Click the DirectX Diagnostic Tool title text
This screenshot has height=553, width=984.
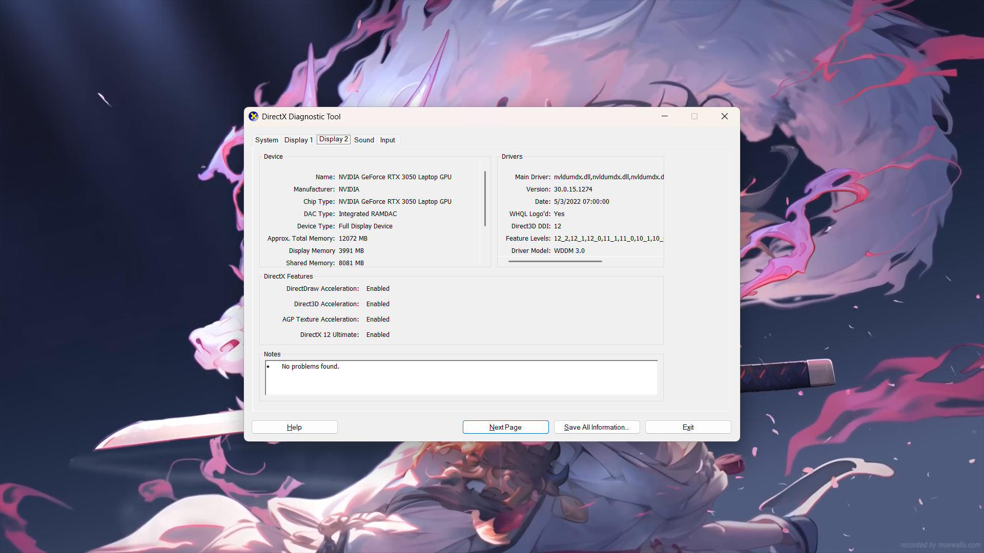coord(301,117)
